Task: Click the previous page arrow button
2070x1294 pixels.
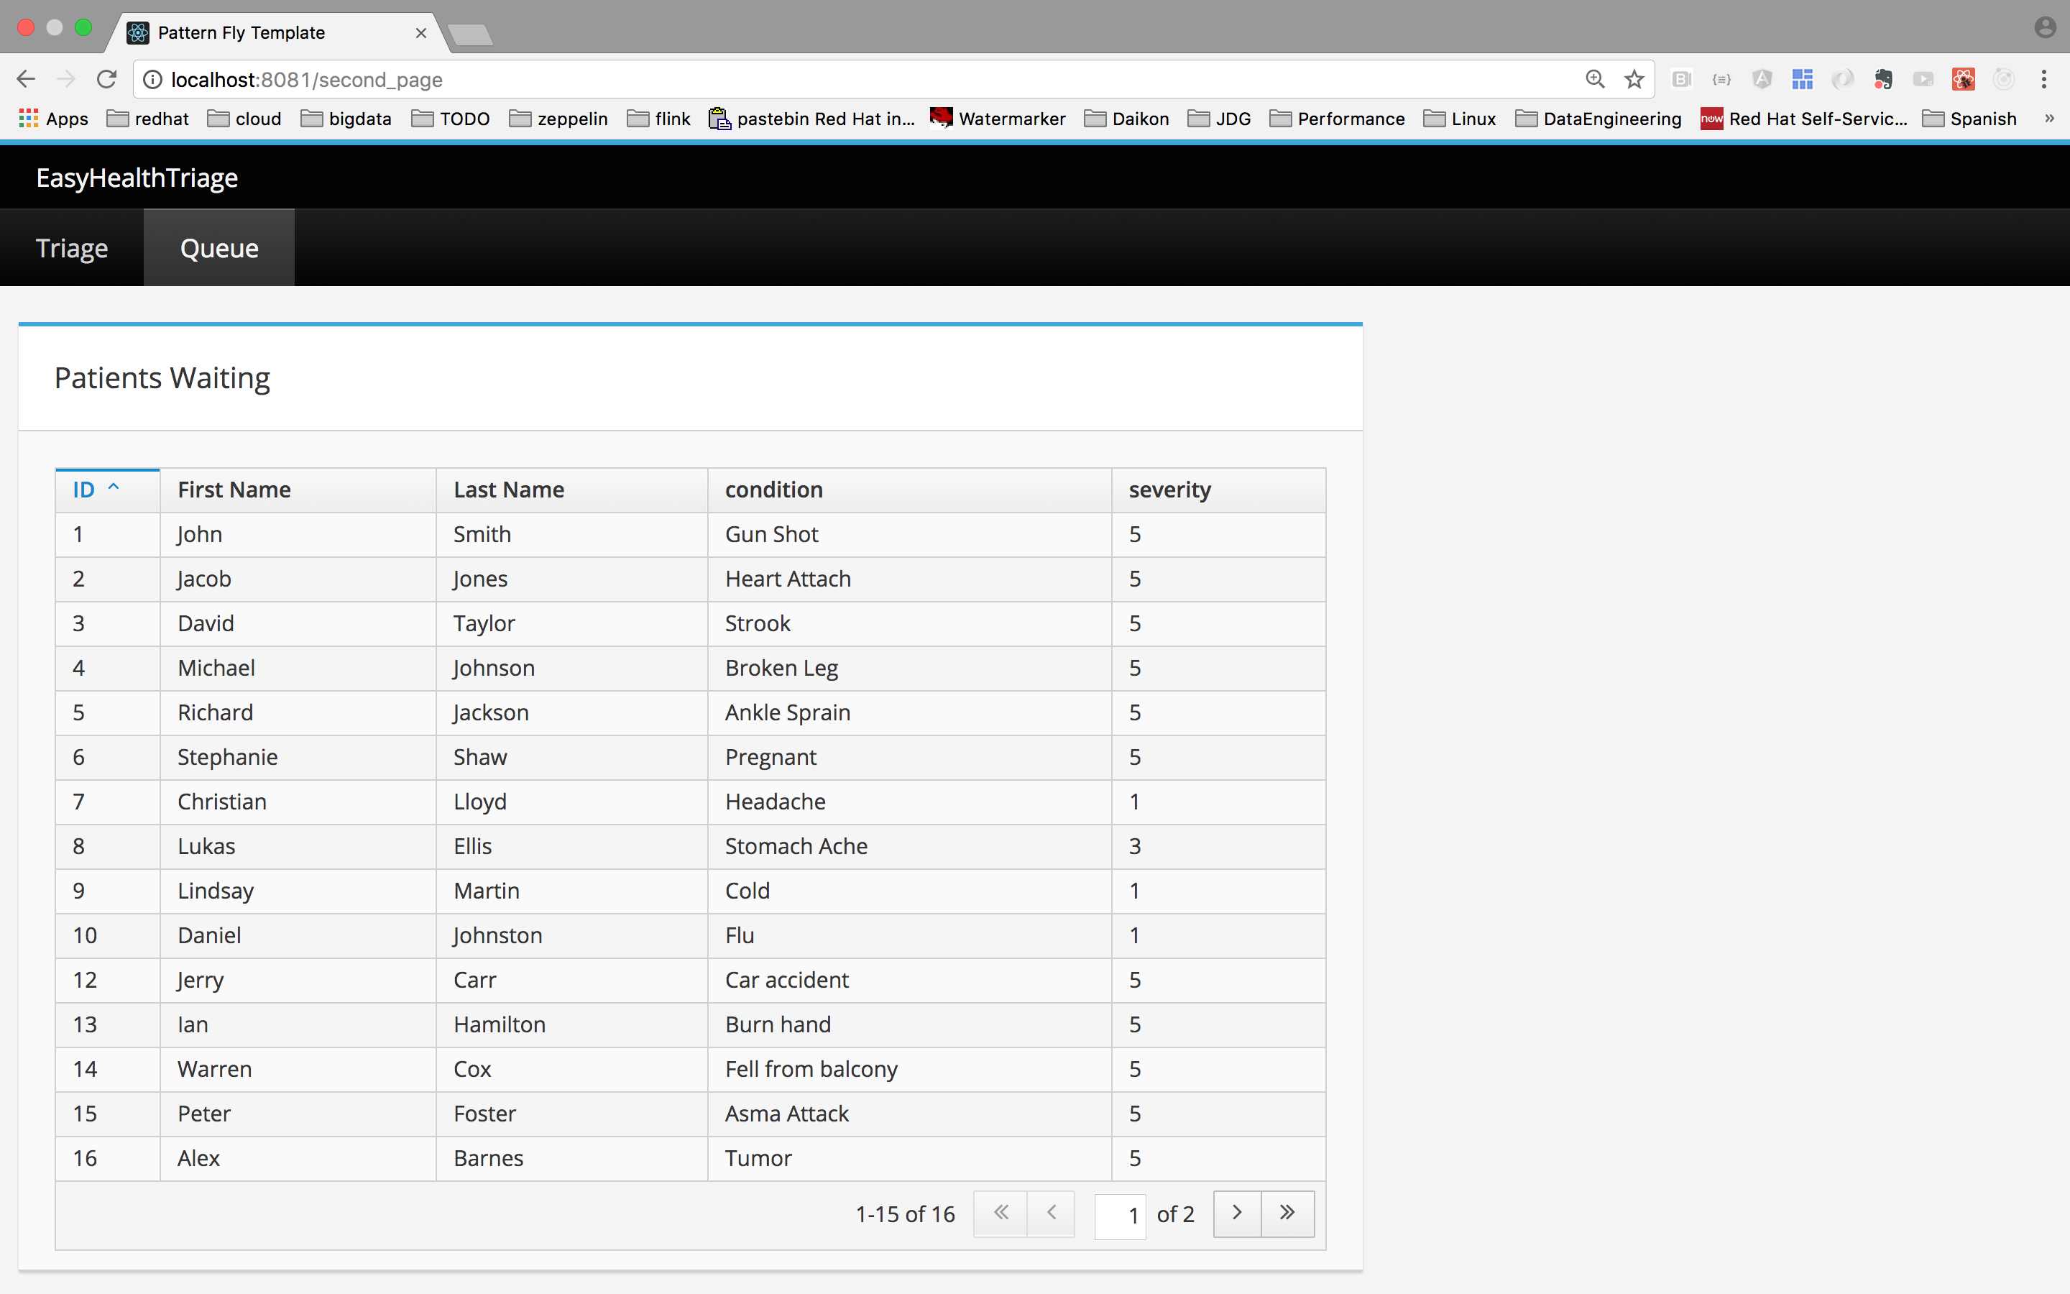Action: tap(1052, 1213)
